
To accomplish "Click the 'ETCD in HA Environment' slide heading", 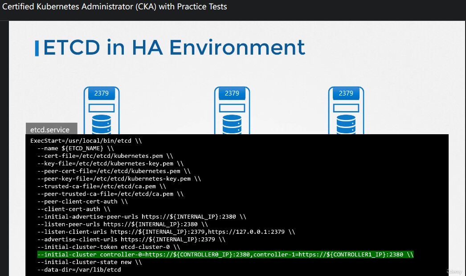I will 174,48.
